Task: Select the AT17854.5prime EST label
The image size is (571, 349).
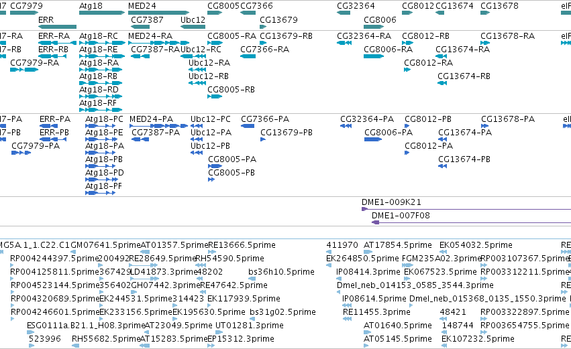Action: click(398, 245)
